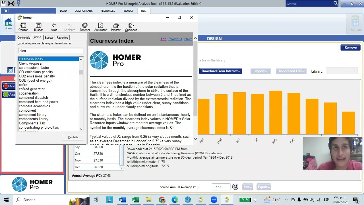Select 'Client Proposal' index entry
The width and height of the screenshot is (364, 205).
(x=30, y=63)
